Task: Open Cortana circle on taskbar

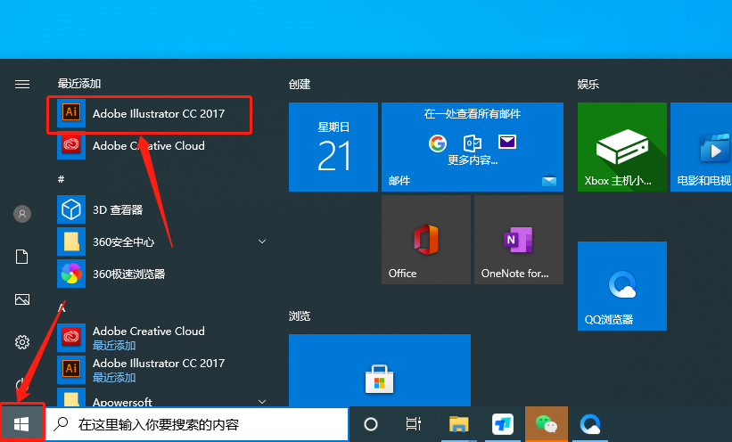Action: (x=371, y=424)
